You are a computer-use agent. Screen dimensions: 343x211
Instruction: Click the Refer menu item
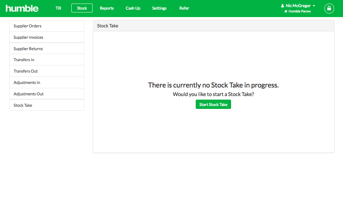click(184, 8)
